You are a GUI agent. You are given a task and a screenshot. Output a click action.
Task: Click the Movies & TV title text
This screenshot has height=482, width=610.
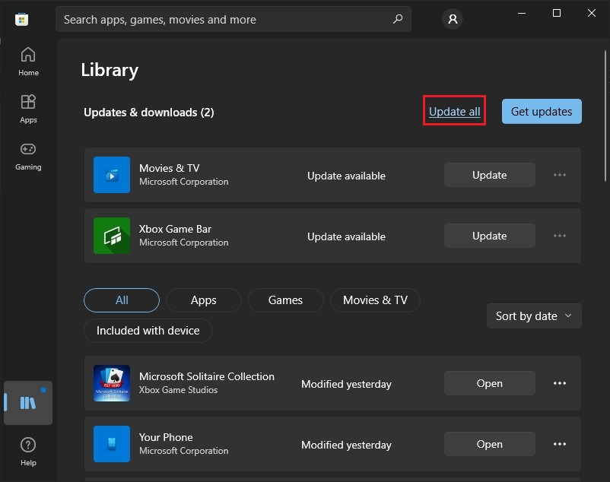point(169,168)
